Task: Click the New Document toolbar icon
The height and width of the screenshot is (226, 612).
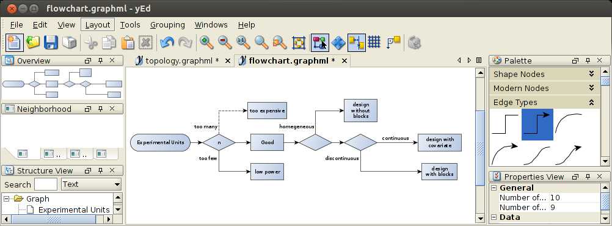Action: tap(15, 42)
